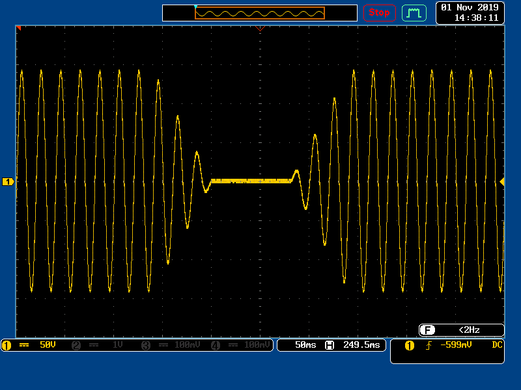Click the trigger source channel 1 badge
Screen dimensions: 521x390
[x=410, y=346]
